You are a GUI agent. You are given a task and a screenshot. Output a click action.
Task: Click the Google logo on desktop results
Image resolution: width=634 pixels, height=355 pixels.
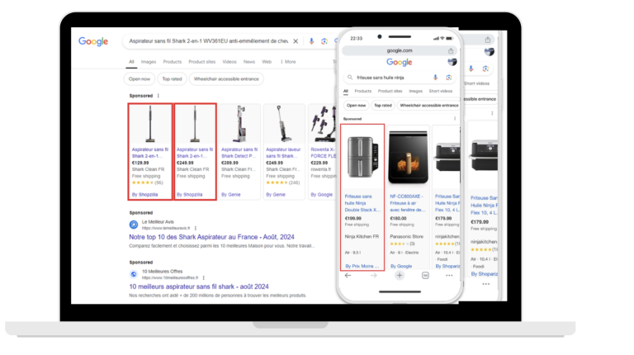pyautogui.click(x=93, y=41)
